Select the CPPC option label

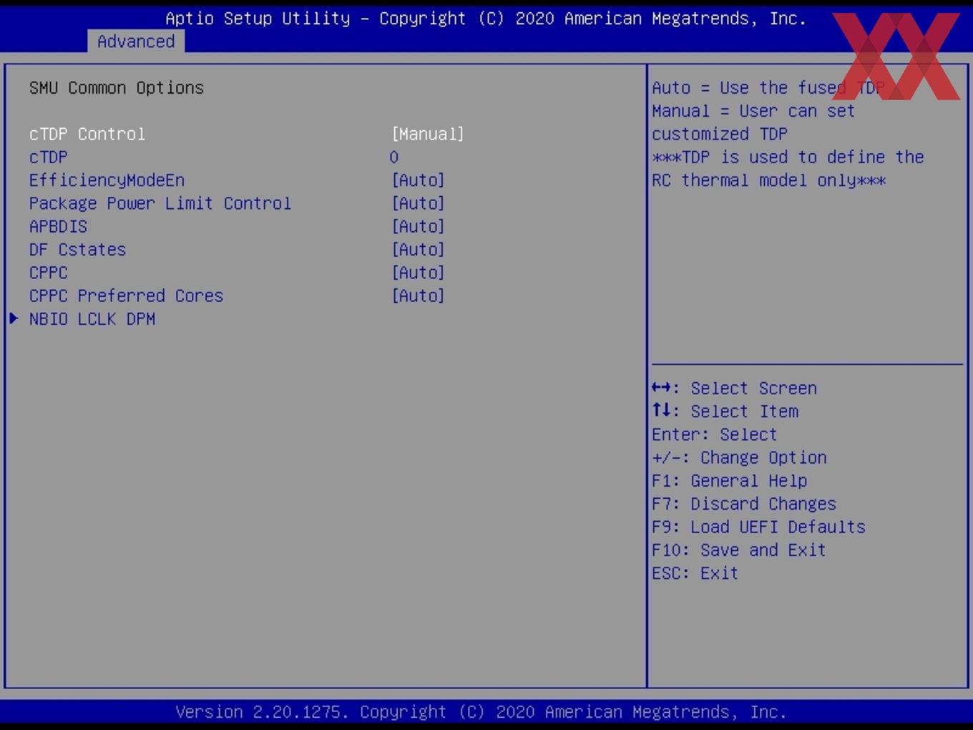(49, 273)
